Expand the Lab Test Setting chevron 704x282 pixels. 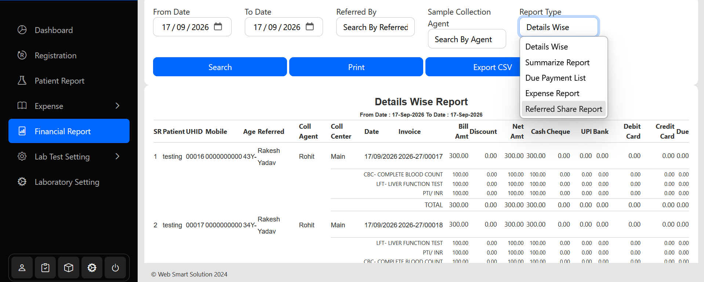[117, 156]
